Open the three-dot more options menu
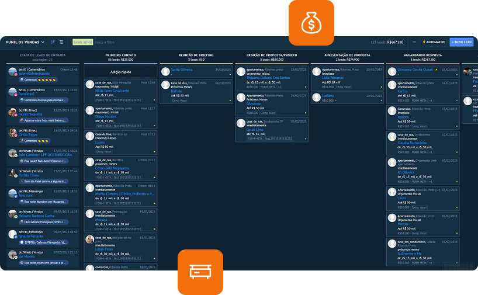This screenshot has height=295, width=478. 415,42
